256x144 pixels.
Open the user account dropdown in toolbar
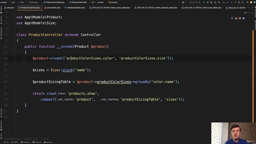click(184, 2)
